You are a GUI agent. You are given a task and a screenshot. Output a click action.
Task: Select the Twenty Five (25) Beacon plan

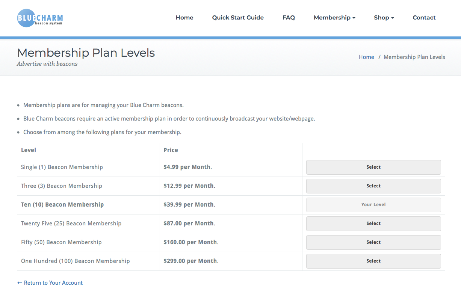[x=373, y=223]
